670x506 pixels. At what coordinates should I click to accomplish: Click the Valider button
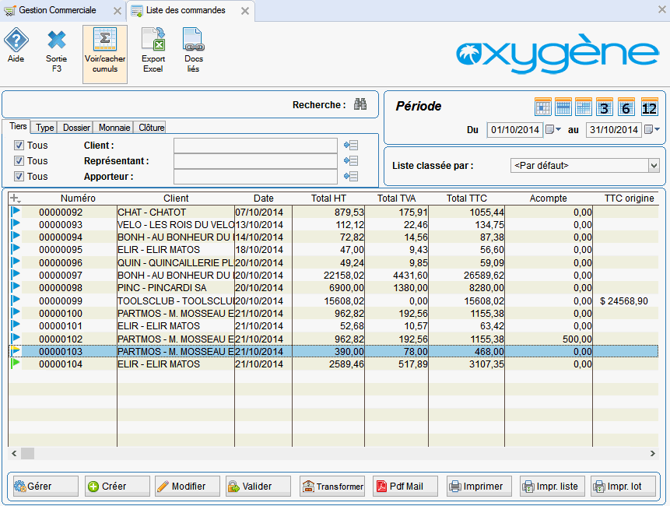click(258, 487)
